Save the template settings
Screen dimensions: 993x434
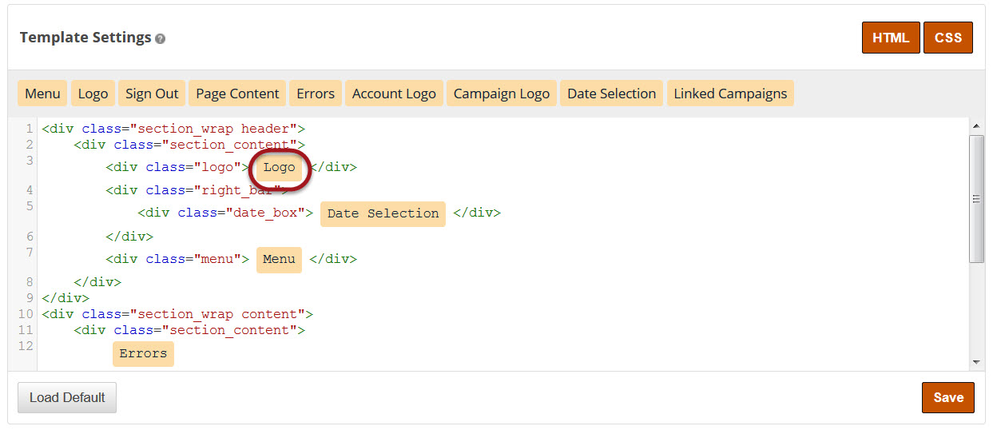947,397
